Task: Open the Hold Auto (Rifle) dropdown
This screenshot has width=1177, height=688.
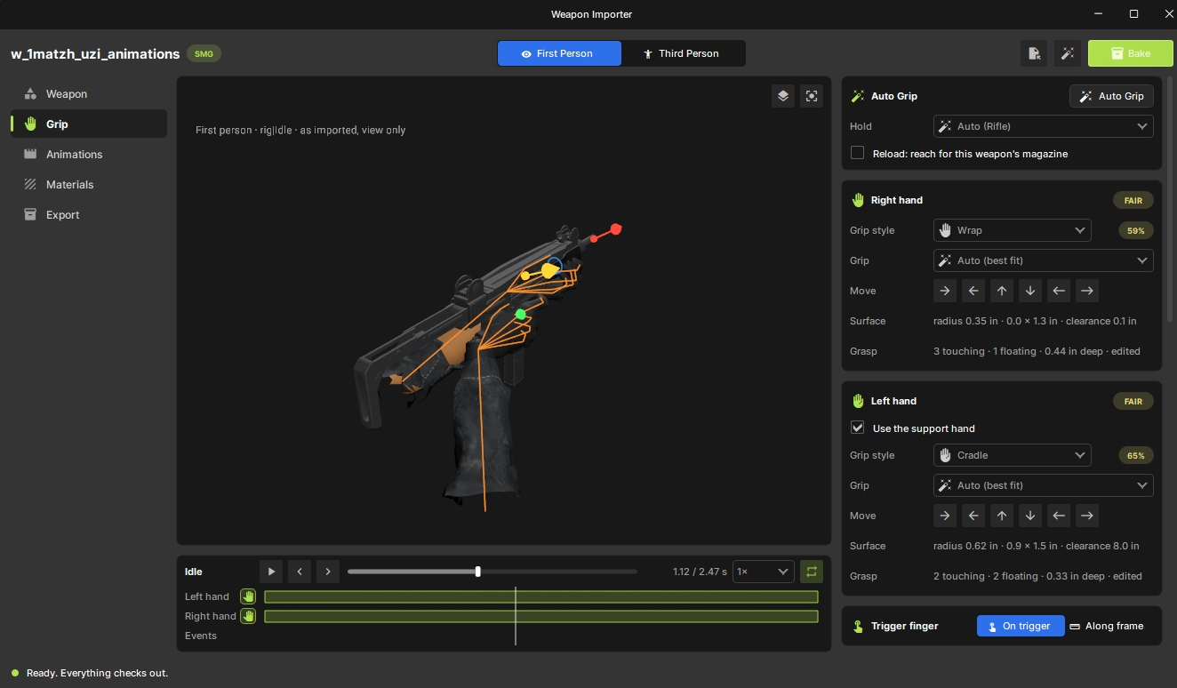Action: point(1043,126)
